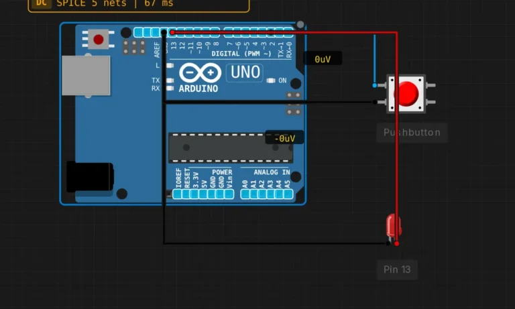
Task: Click the black wire endpoint on pushbutton
Action: point(374,102)
